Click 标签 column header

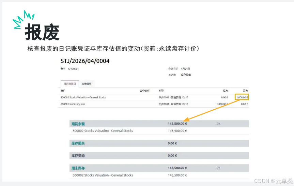(161, 91)
